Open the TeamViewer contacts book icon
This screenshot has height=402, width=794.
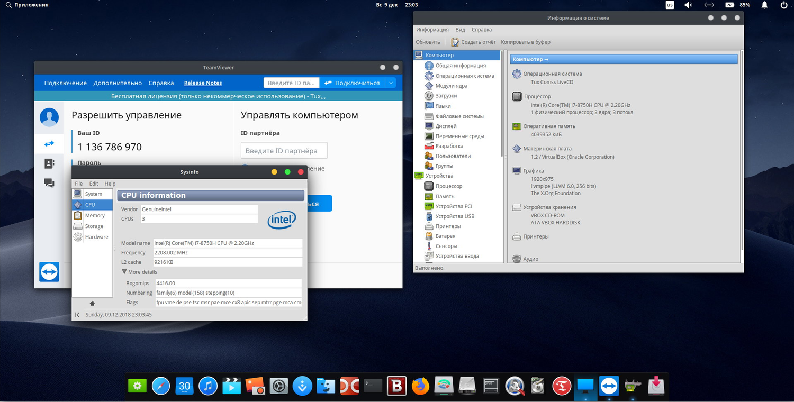pyautogui.click(x=49, y=163)
